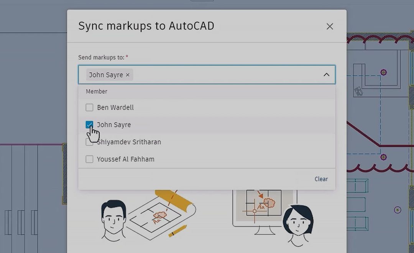
Task: Close the Sync markups to AutoCAD dialog
Action: pos(330,26)
